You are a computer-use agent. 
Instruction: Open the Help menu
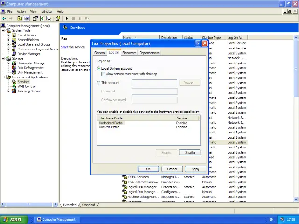pyautogui.click(x=60, y=11)
